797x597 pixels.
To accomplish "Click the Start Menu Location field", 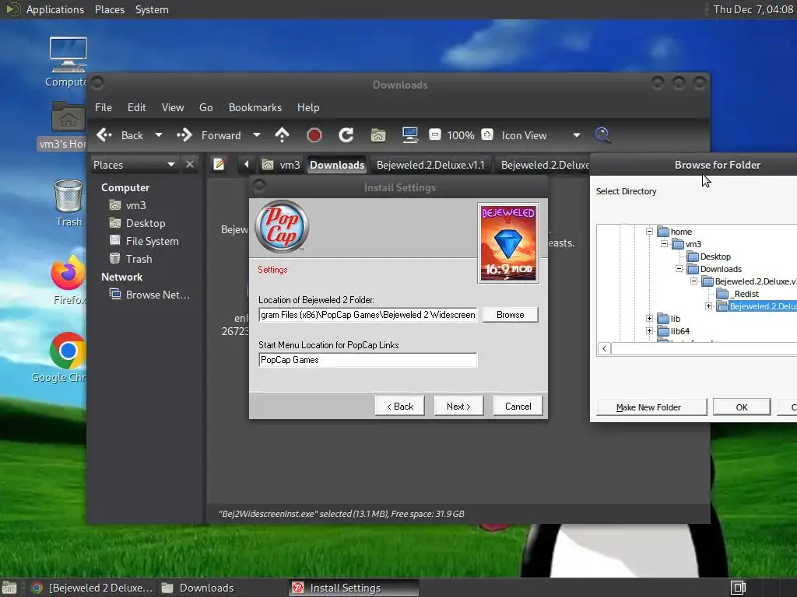I will point(367,360).
